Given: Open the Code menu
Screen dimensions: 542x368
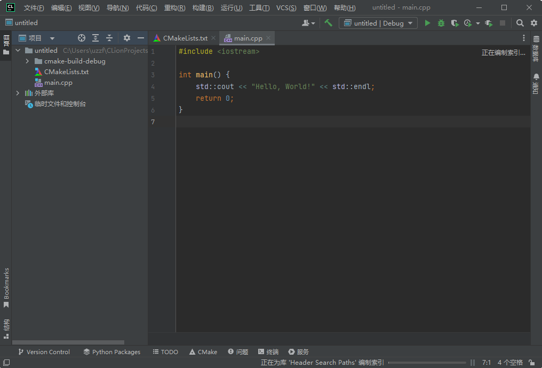Looking at the screenshot, I should [x=146, y=7].
